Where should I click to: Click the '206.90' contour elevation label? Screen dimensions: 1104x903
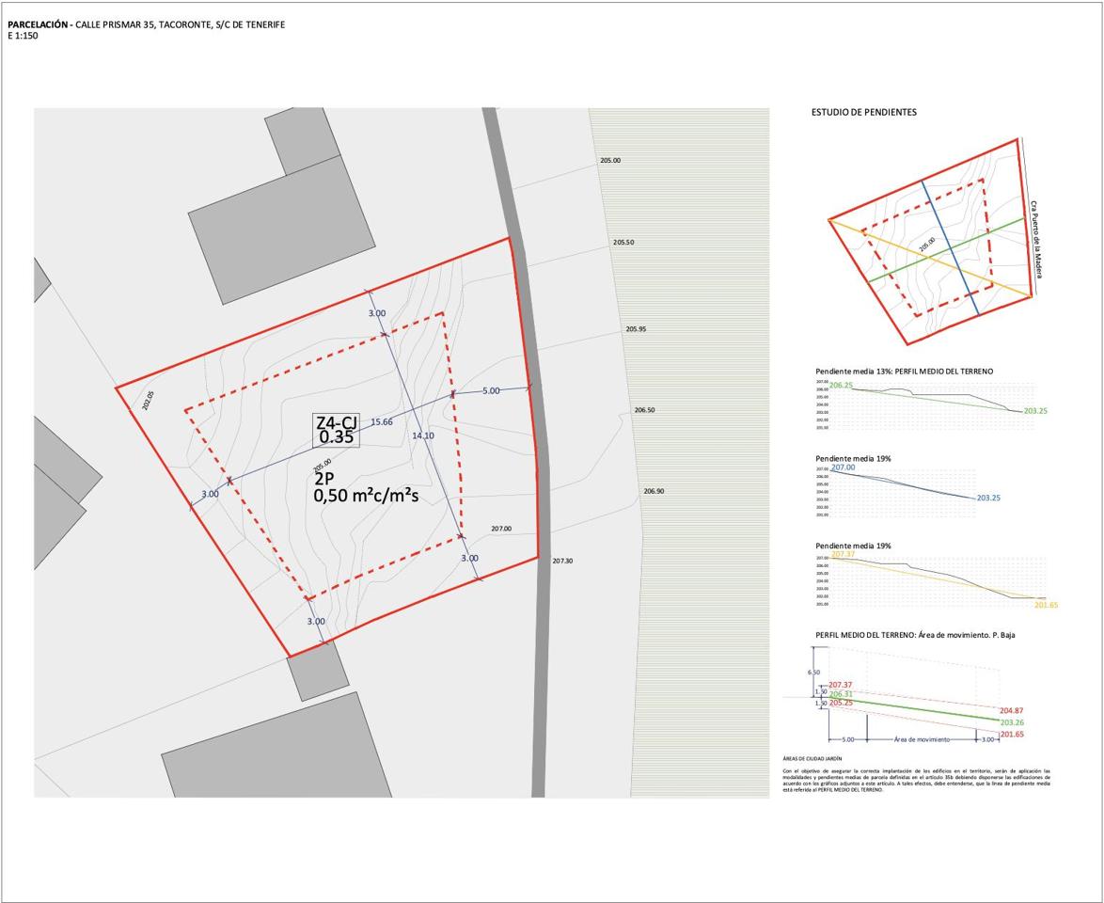coord(654,491)
